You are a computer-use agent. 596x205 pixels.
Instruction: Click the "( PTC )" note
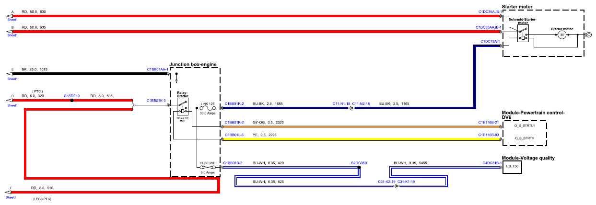click(x=38, y=91)
